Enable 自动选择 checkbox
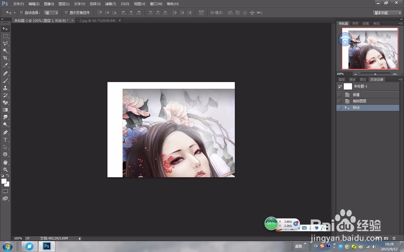Image resolution: width=404 pixels, height=252 pixels. click(x=21, y=13)
